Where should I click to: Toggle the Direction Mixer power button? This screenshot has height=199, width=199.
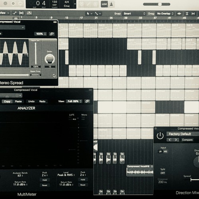[x=160, y=136]
